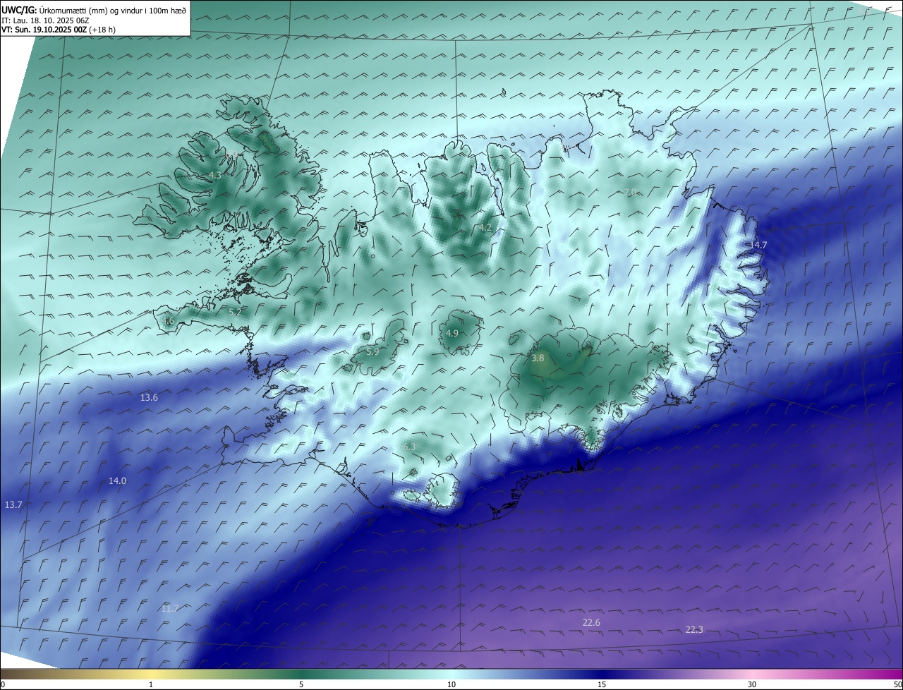
Task: Click the color scale tick label 0
Action: (3, 684)
